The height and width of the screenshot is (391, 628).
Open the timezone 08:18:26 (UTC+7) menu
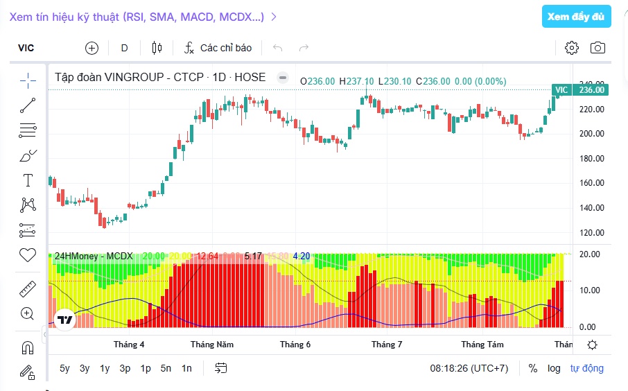(469, 368)
